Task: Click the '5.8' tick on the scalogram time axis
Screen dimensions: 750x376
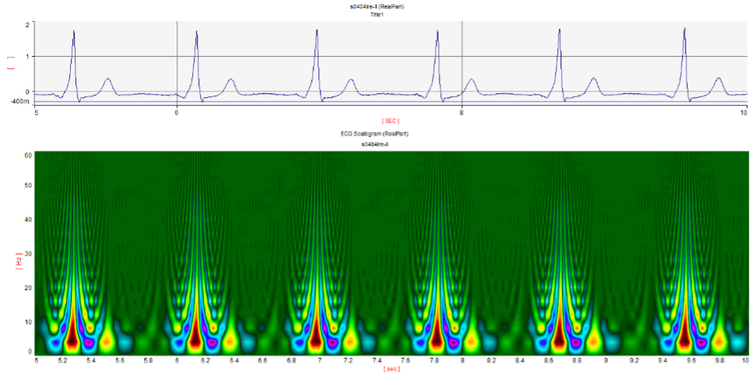Action: coord(149,362)
